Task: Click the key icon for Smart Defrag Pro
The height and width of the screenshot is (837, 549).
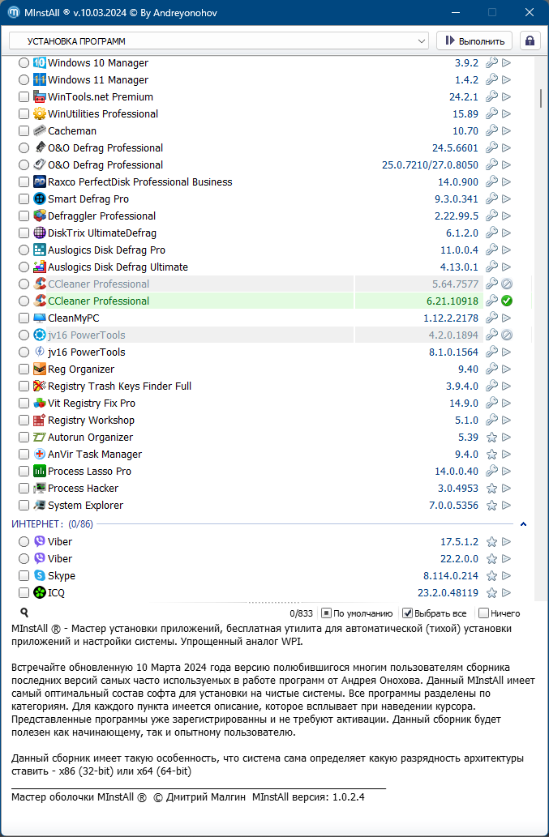Action: [x=491, y=199]
